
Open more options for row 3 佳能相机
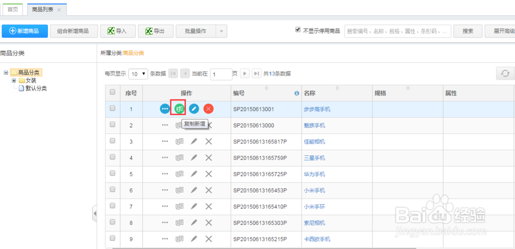[x=165, y=141]
